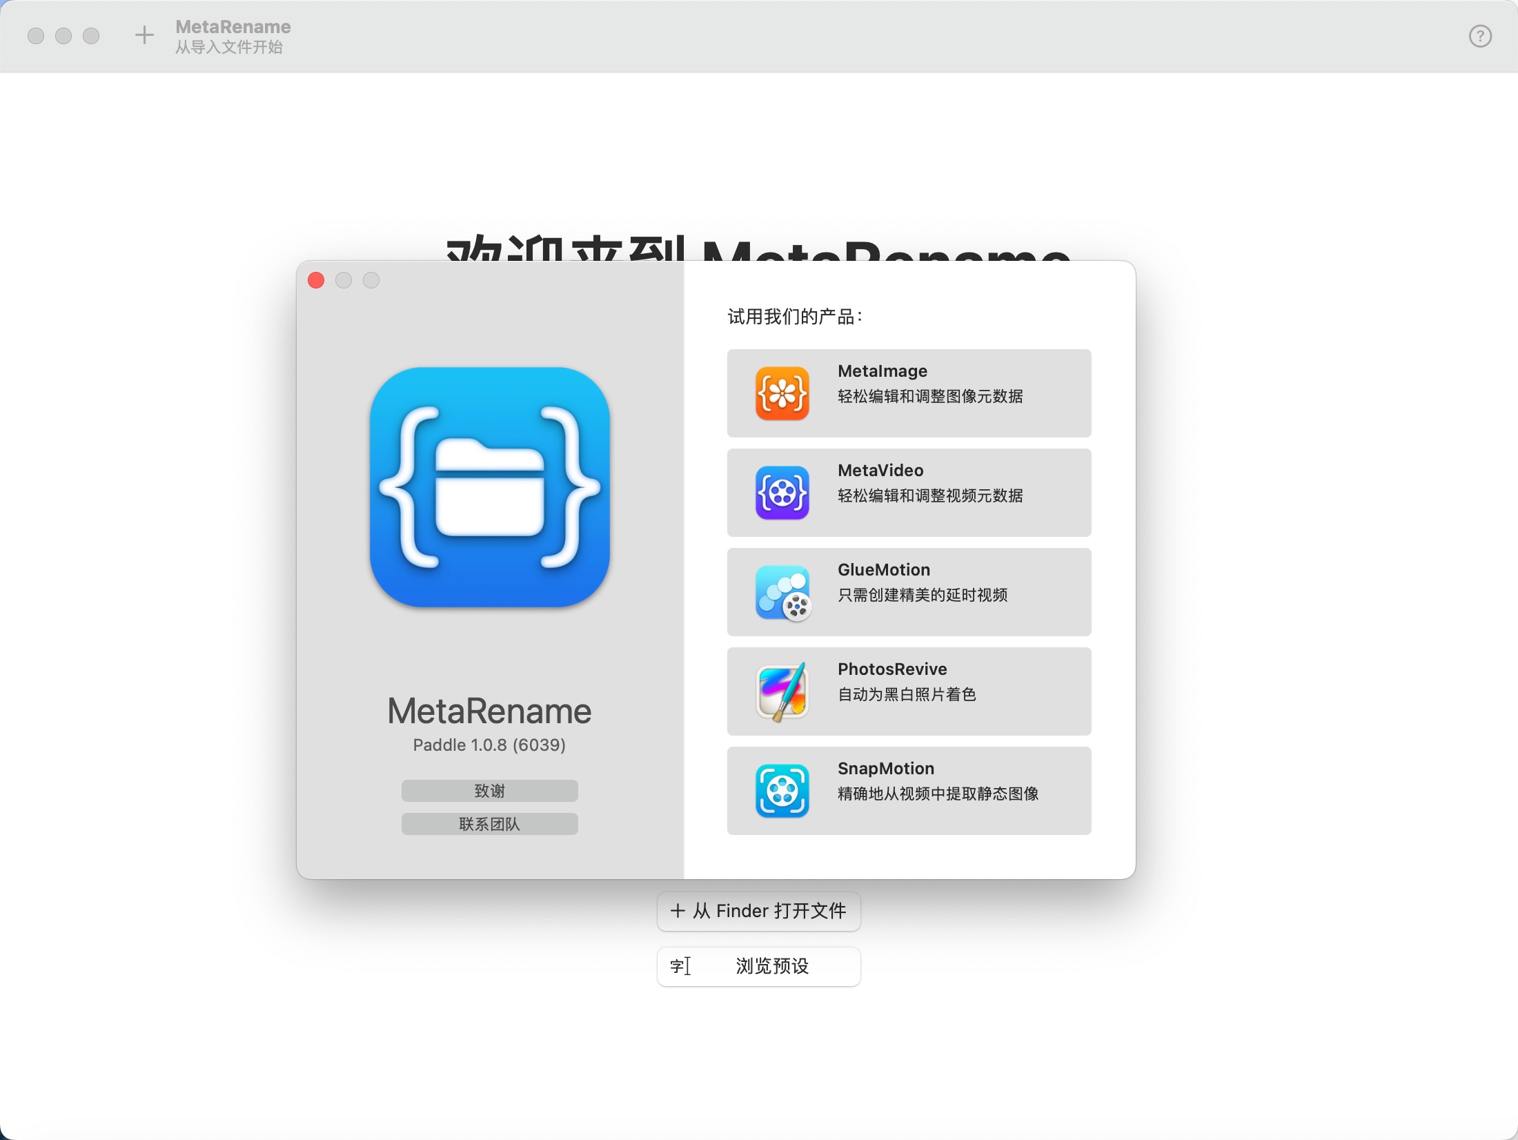
Task: Open the PhotosRevive app icon
Action: pos(782,691)
